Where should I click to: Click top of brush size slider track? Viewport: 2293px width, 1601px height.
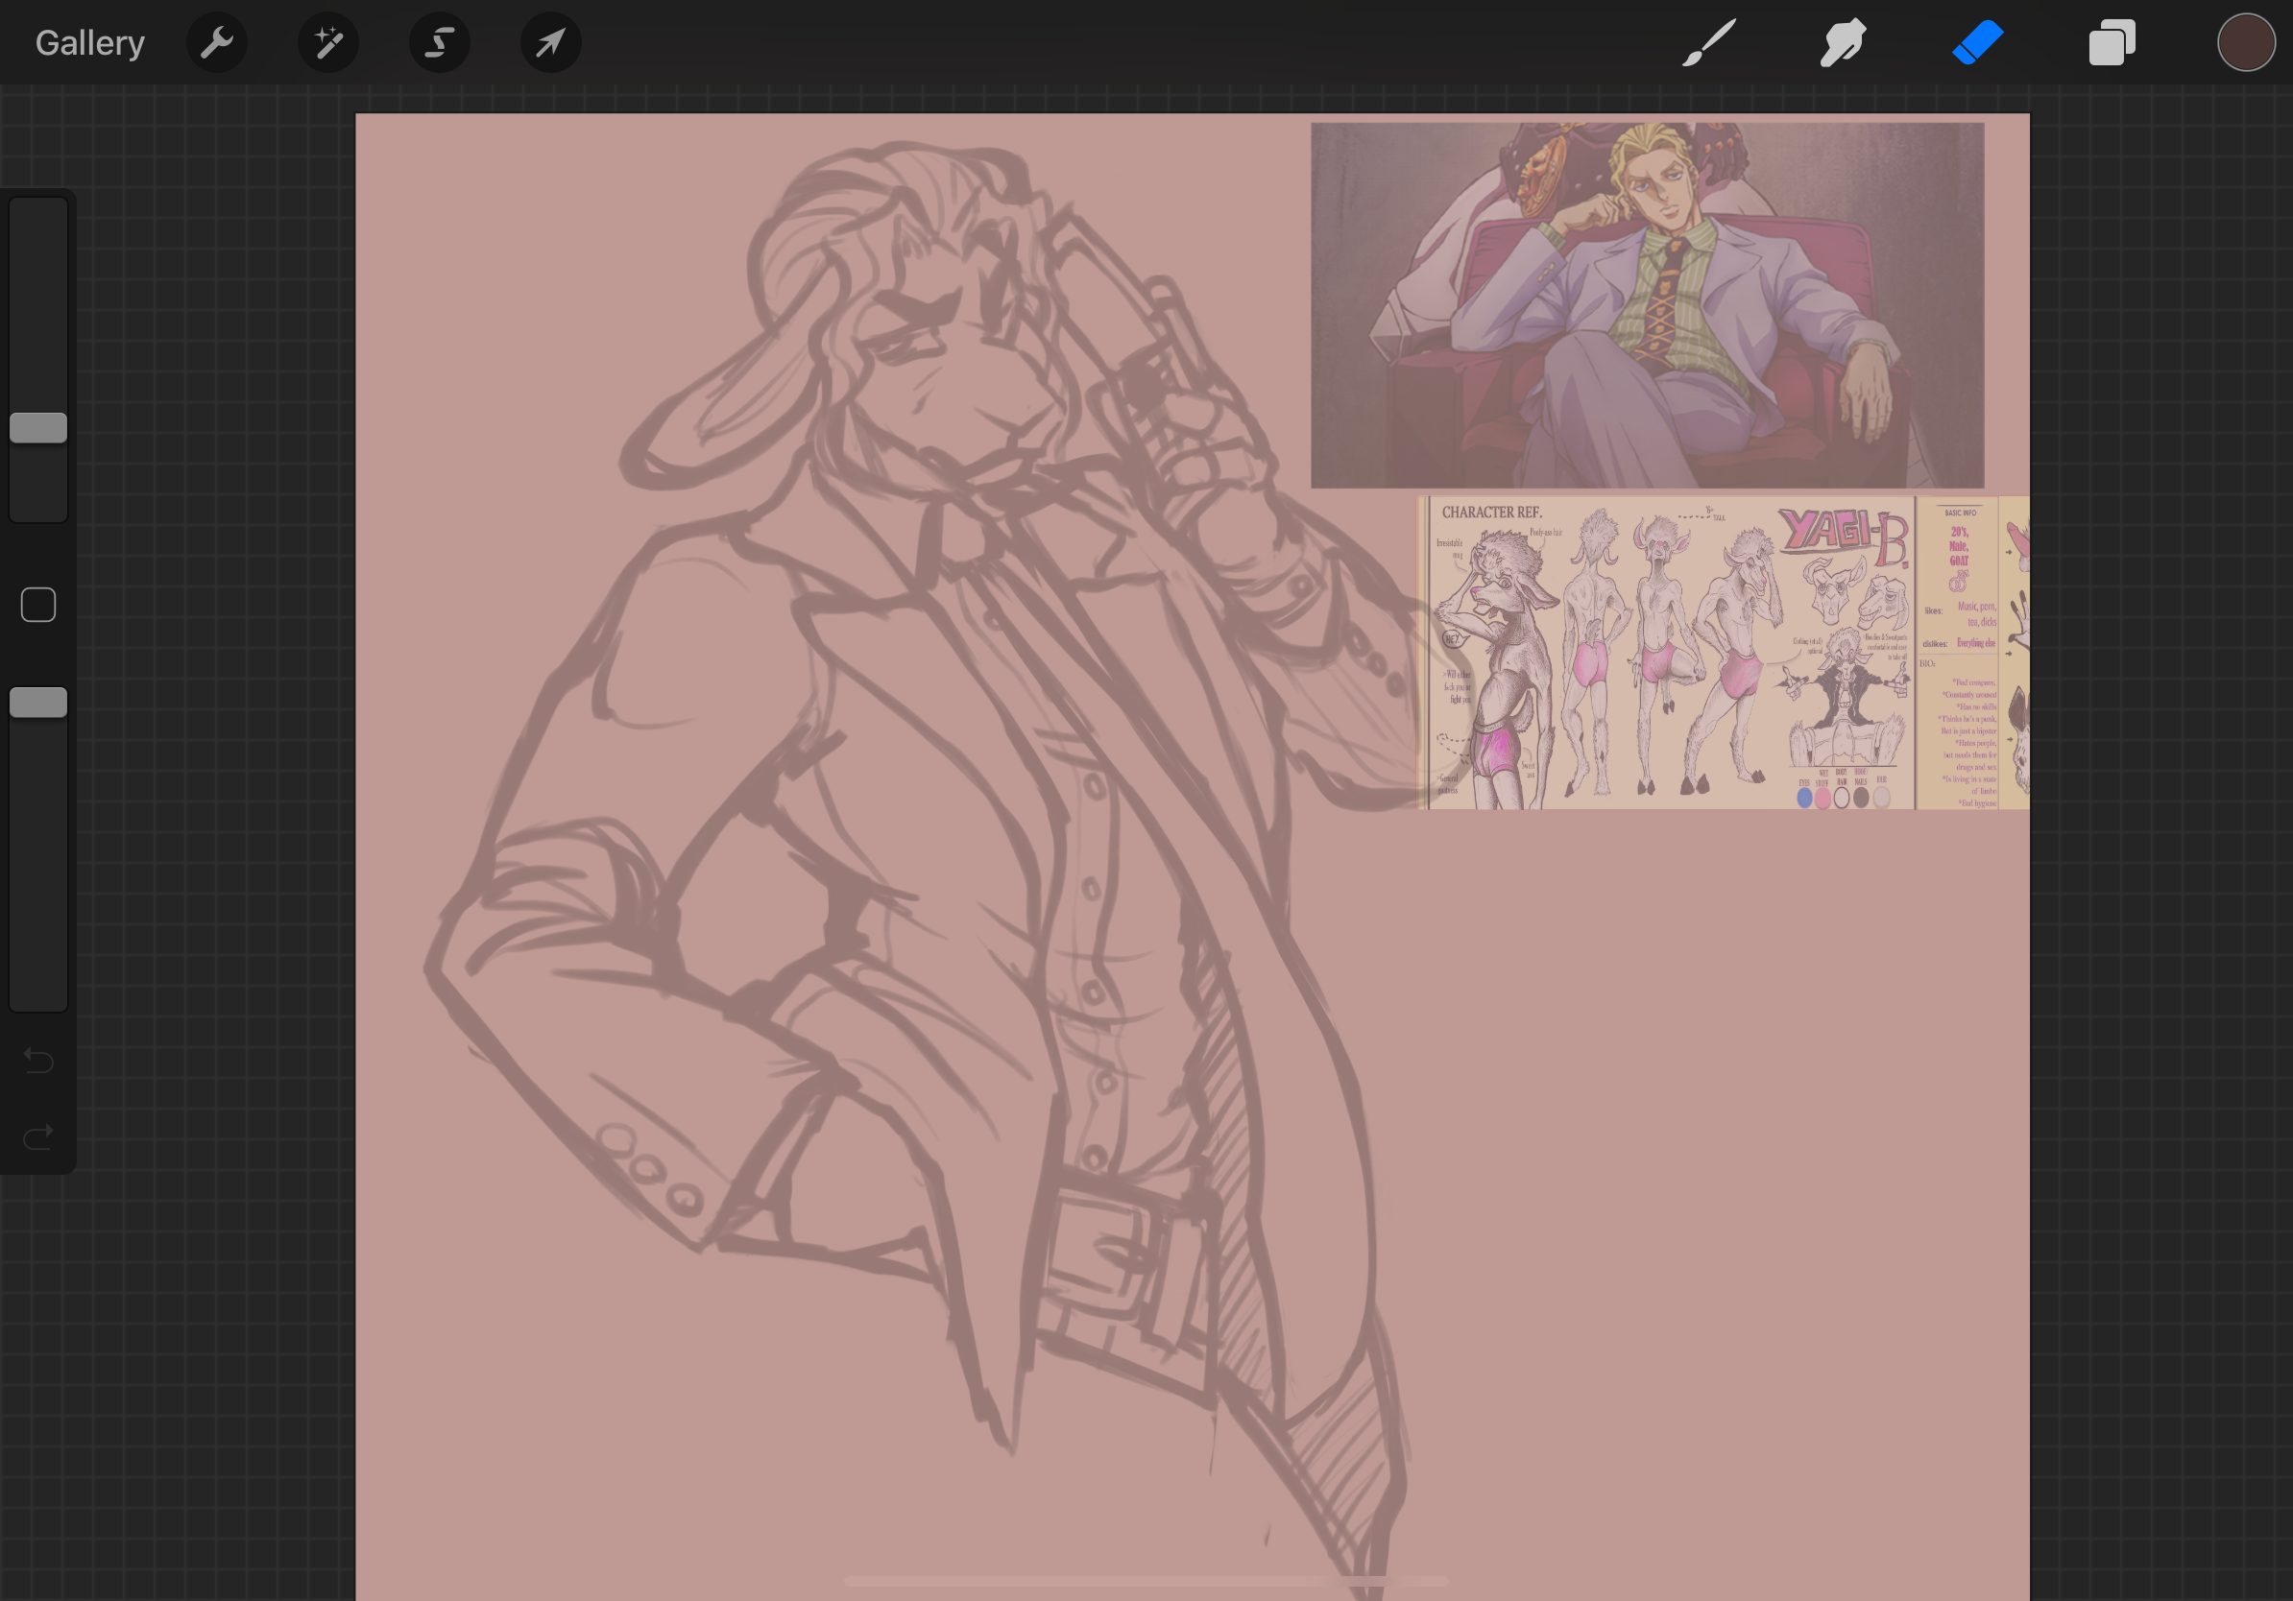click(38, 211)
